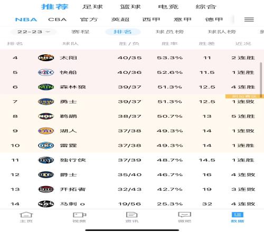
Task: Click the 森林狼 team name
Action: point(73,87)
